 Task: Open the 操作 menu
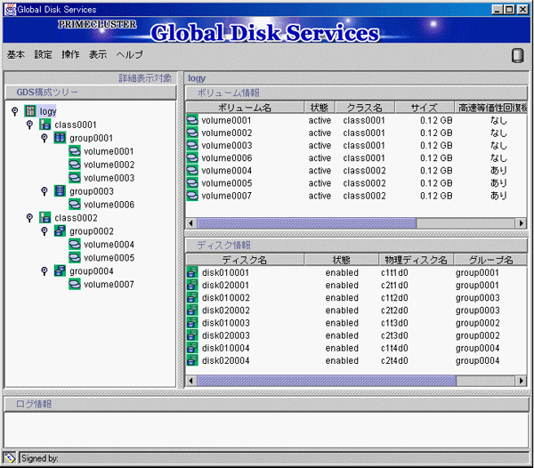(x=70, y=54)
